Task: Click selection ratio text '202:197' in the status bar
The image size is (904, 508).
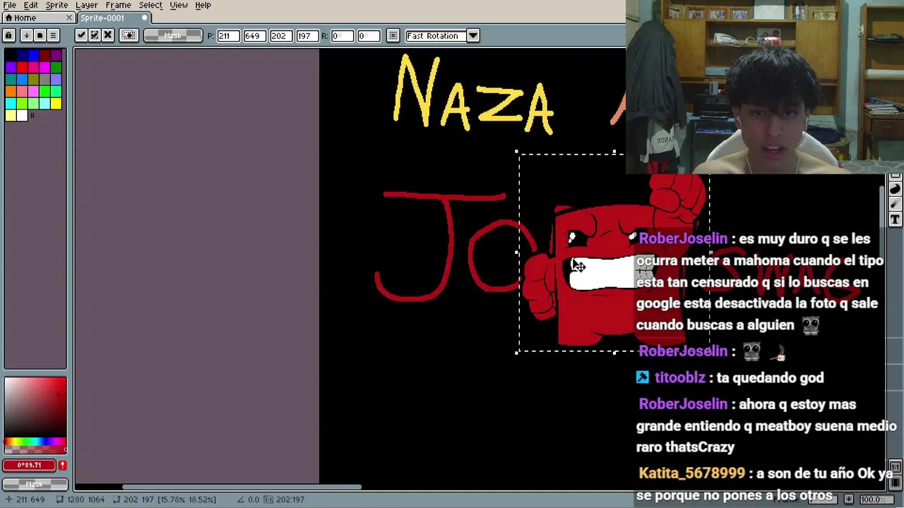Action: (x=290, y=500)
